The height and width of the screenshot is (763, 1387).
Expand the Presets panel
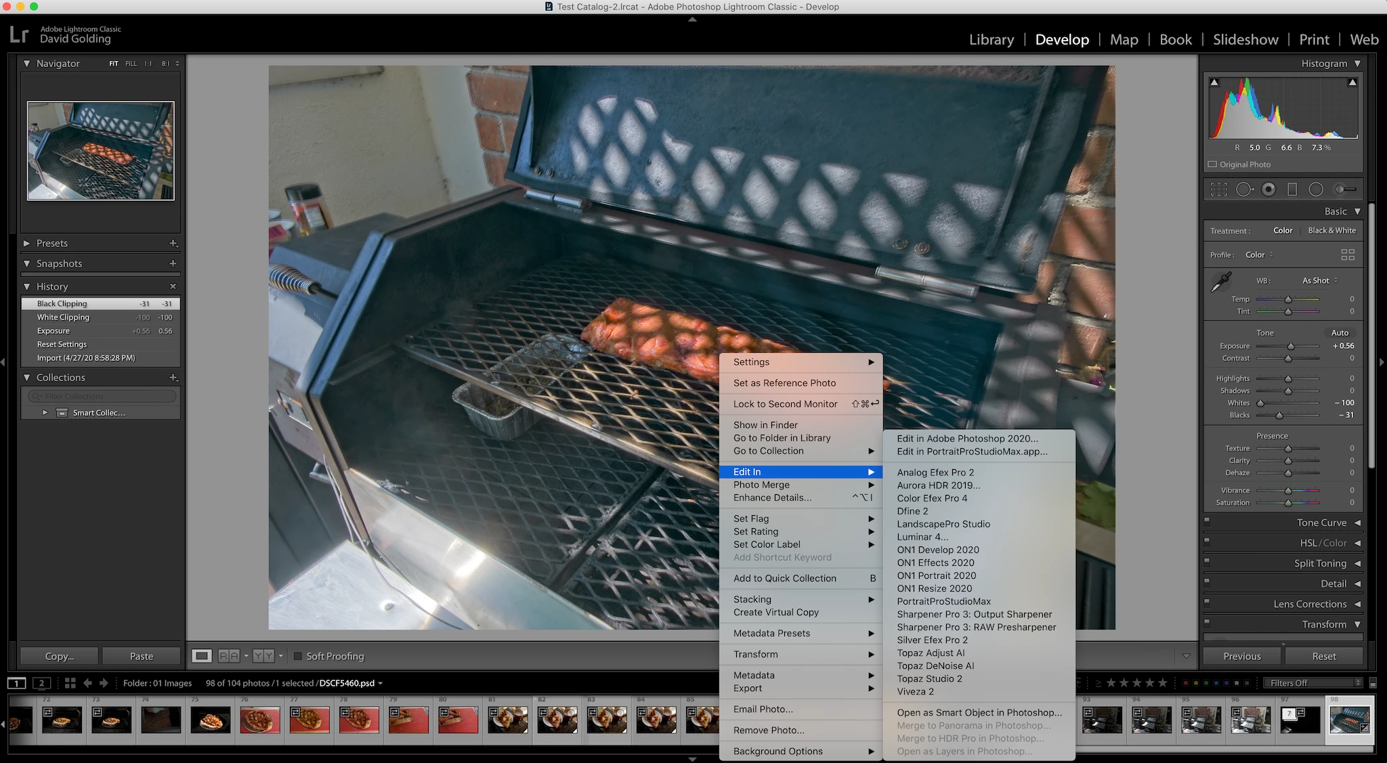tap(27, 243)
